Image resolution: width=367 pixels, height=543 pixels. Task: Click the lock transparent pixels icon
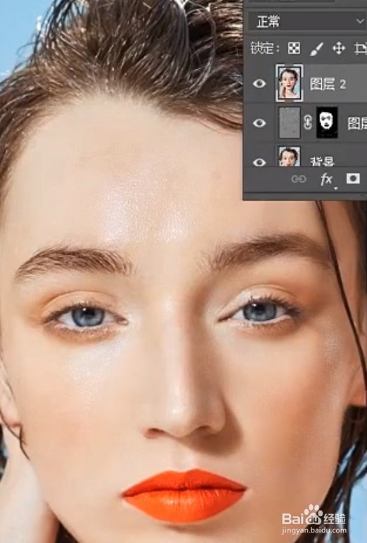point(294,48)
